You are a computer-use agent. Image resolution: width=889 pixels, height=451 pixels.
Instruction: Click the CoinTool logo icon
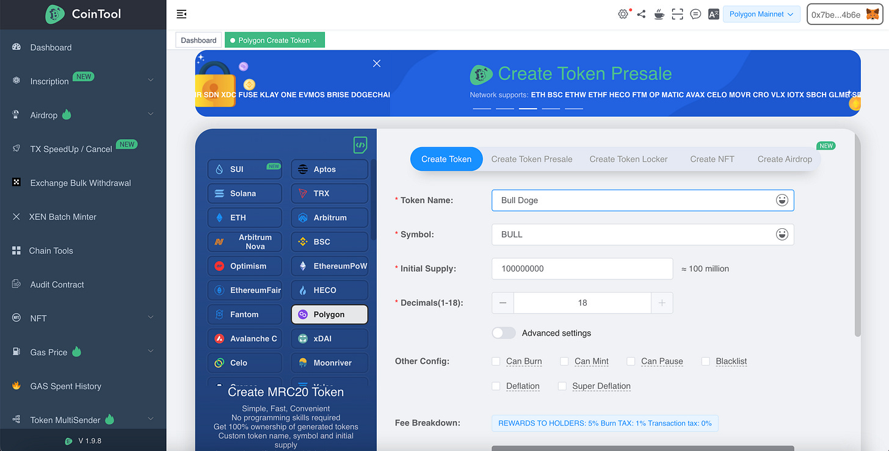pyautogui.click(x=55, y=14)
